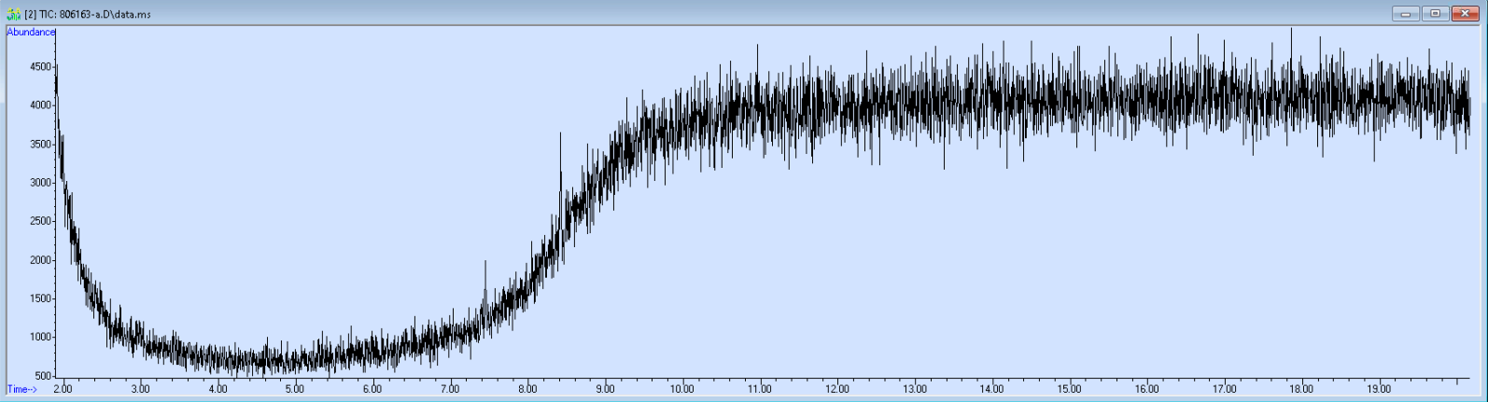Click the 19.00 tick on time axis
1488x402 pixels.
(1379, 389)
